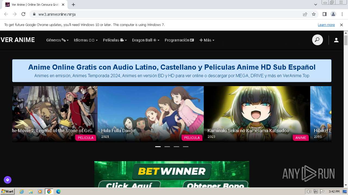View site information via the lock icon

pyautogui.click(x=34, y=14)
